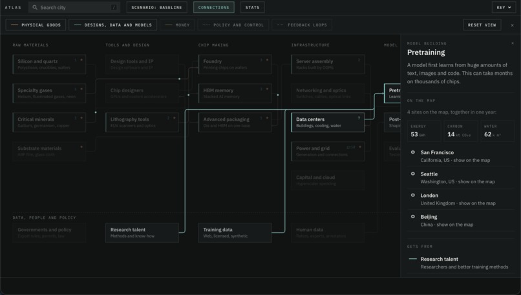Open the Stats tab

click(253, 7)
